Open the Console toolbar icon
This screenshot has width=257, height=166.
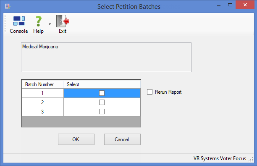coord(19,21)
